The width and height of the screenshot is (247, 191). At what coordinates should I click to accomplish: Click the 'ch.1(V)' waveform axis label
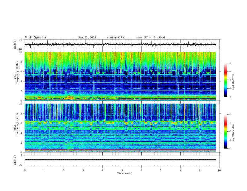pos(15,44)
